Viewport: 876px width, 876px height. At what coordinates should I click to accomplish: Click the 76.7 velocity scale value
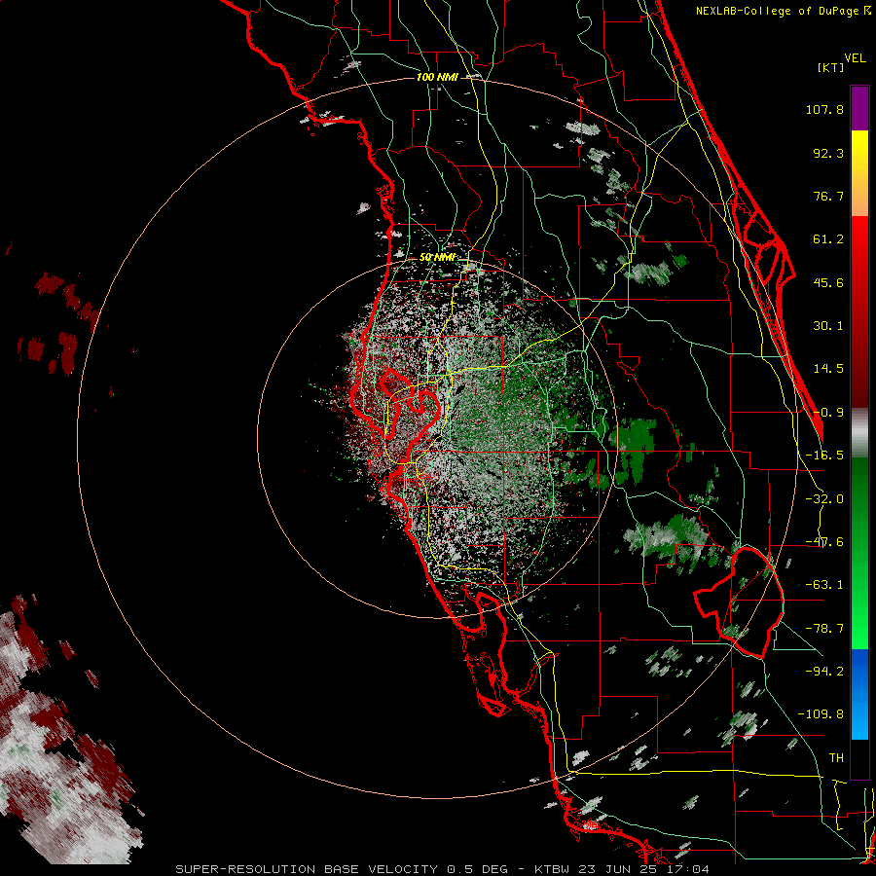(x=828, y=196)
